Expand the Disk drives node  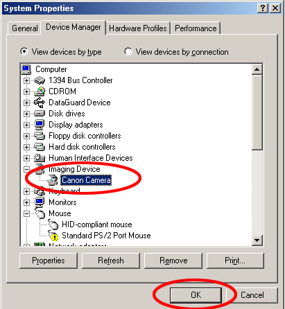pos(26,114)
